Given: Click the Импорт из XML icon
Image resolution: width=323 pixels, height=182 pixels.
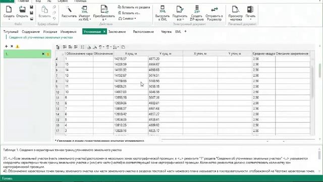Looking at the screenshot, I should [84, 9].
